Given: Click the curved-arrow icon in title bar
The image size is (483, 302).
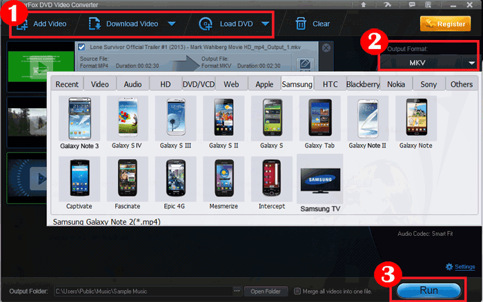Looking at the screenshot, I should coord(388,4).
